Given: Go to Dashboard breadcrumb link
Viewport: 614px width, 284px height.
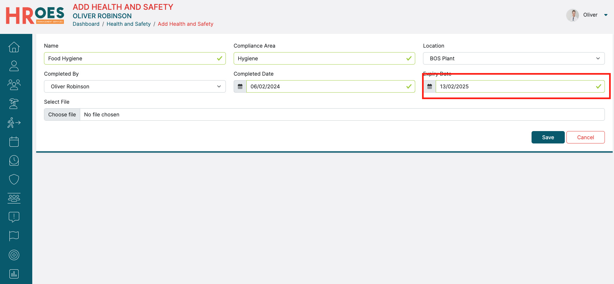Looking at the screenshot, I should point(86,24).
